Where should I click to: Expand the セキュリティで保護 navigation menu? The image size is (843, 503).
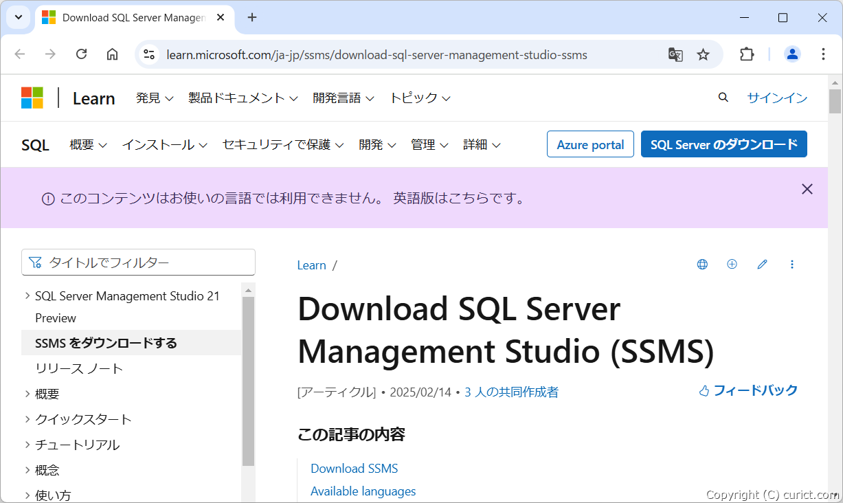click(283, 145)
